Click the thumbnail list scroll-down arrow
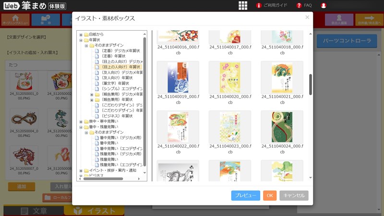 tap(311, 178)
